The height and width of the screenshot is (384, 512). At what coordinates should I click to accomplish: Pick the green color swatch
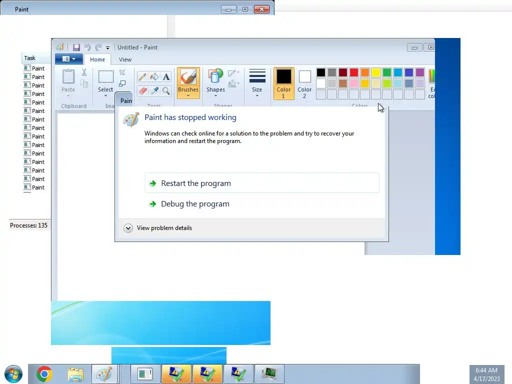387,72
